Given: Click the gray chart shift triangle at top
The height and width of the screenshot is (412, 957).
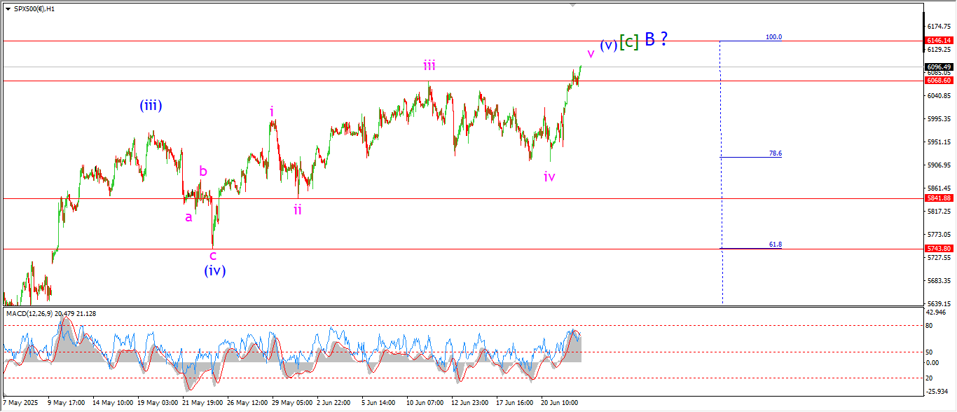Looking at the screenshot, I should (574, 5).
